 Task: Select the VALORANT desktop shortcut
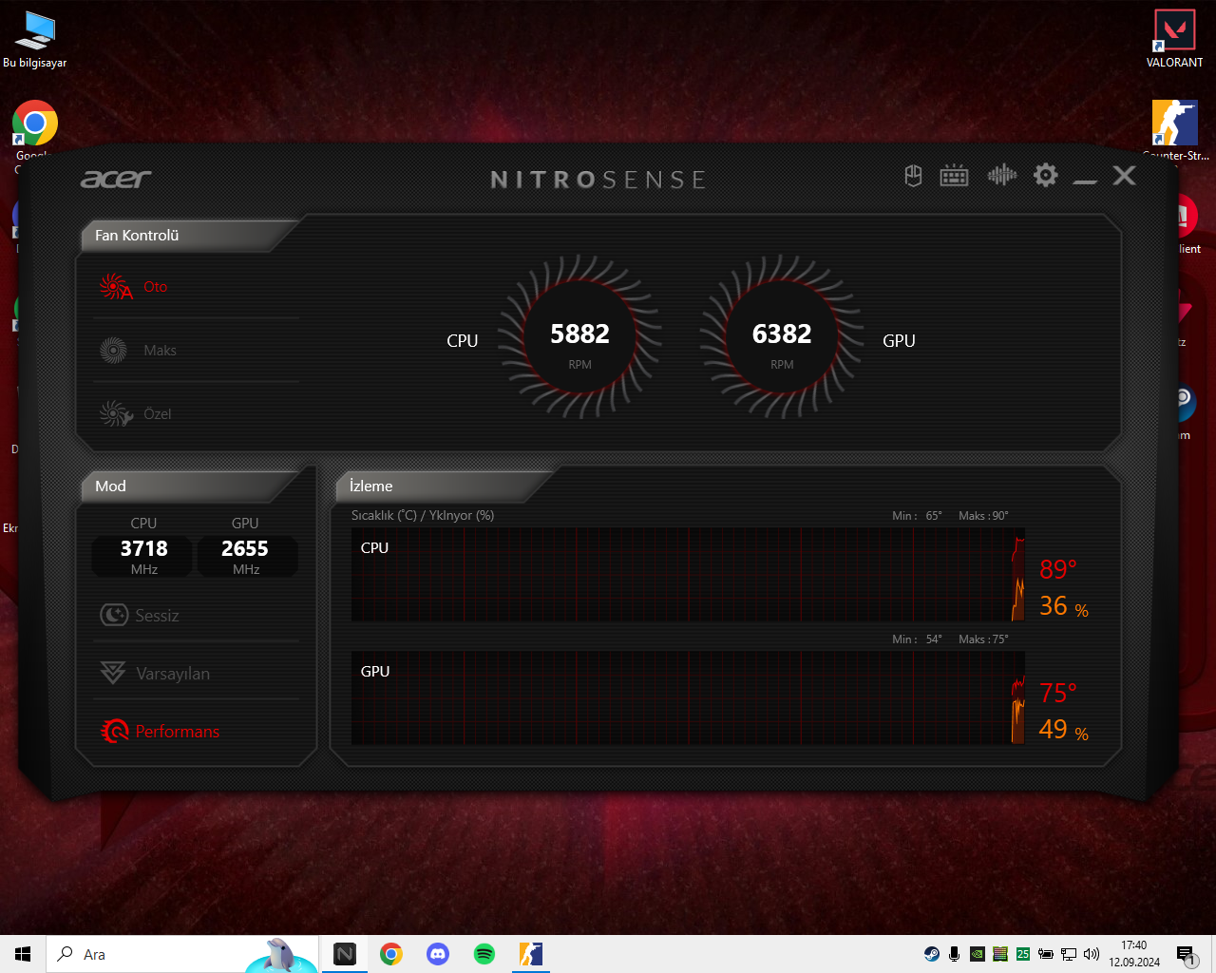(1174, 39)
